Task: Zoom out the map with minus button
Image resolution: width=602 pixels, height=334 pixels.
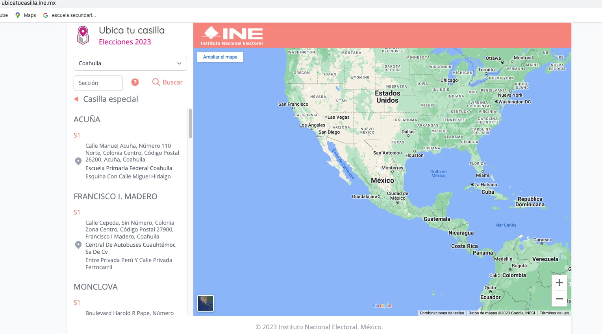Action: [x=559, y=299]
